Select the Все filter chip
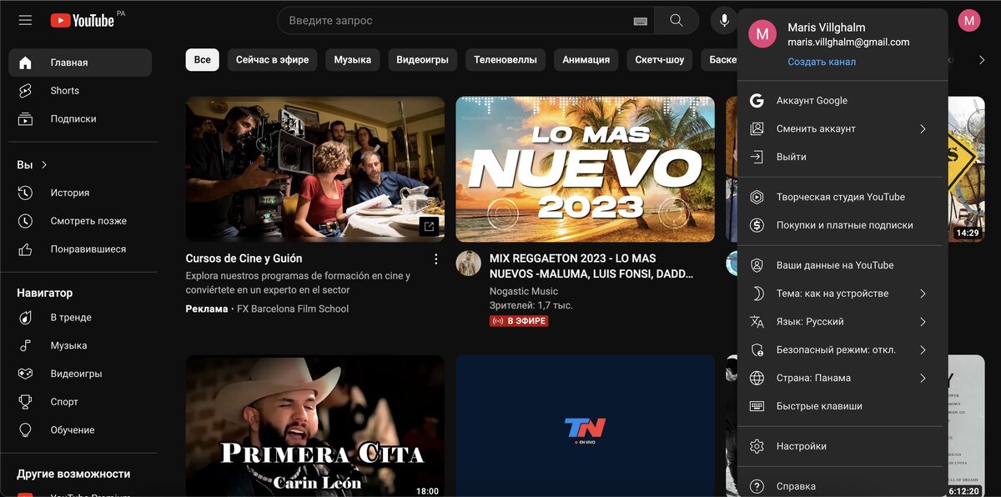The width and height of the screenshot is (1001, 497). [203, 60]
